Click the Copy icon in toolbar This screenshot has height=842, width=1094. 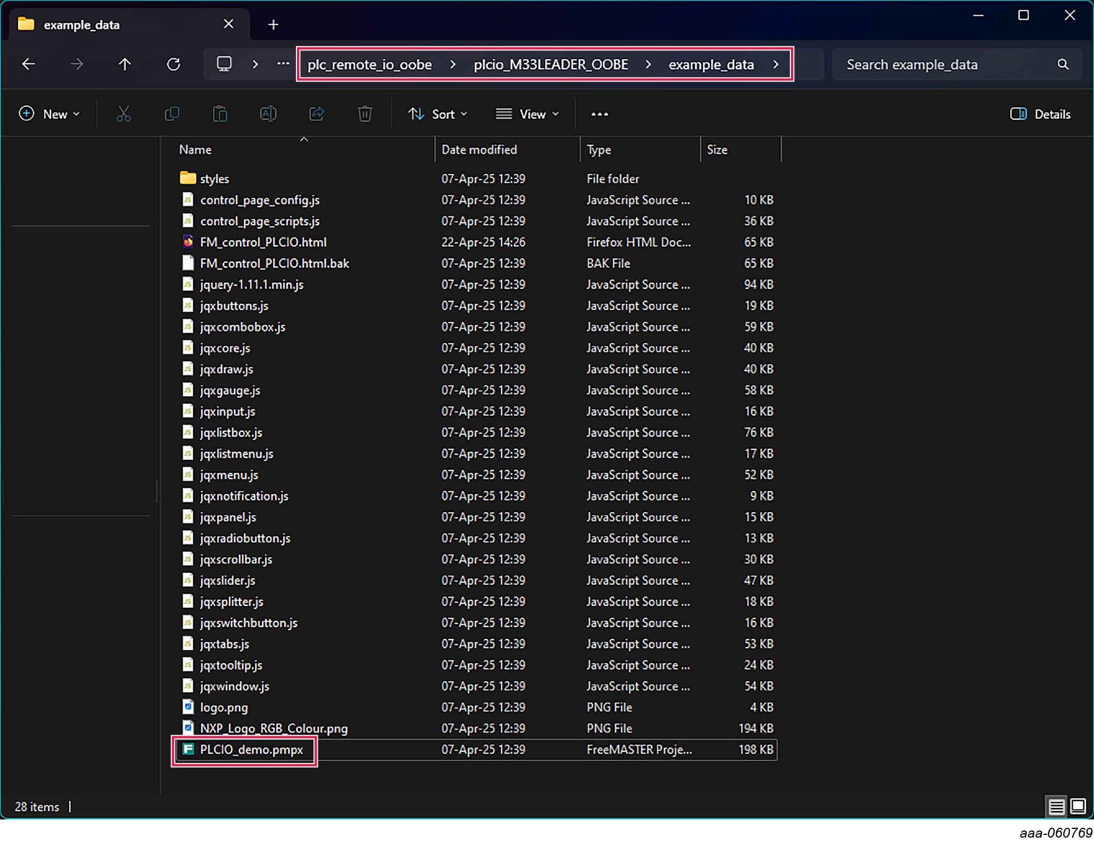[172, 114]
